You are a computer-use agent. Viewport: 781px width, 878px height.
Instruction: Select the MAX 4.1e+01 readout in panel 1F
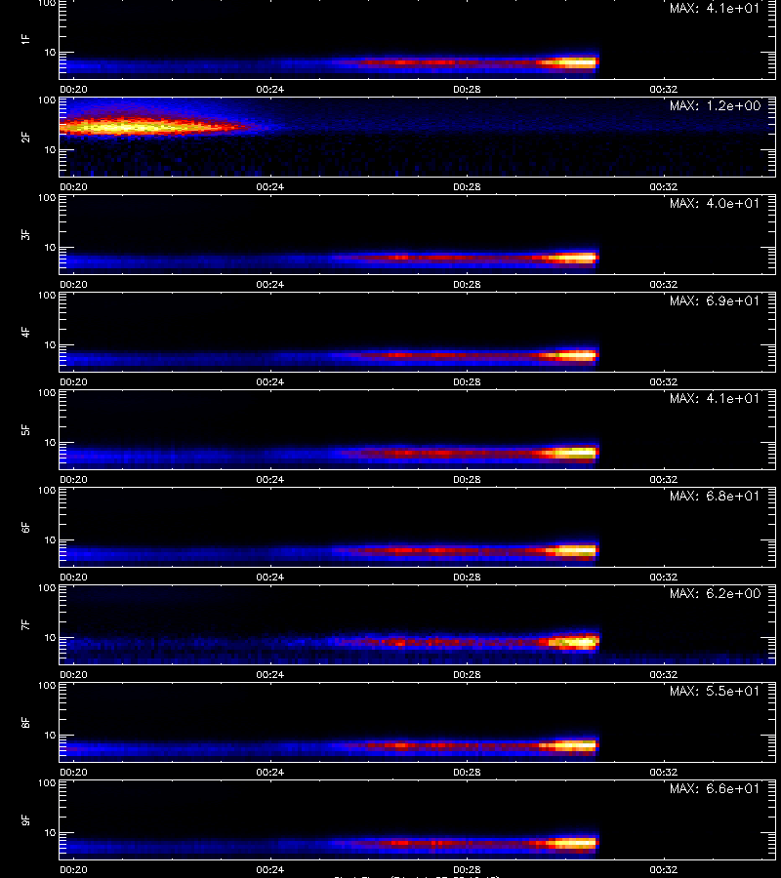[x=715, y=9]
